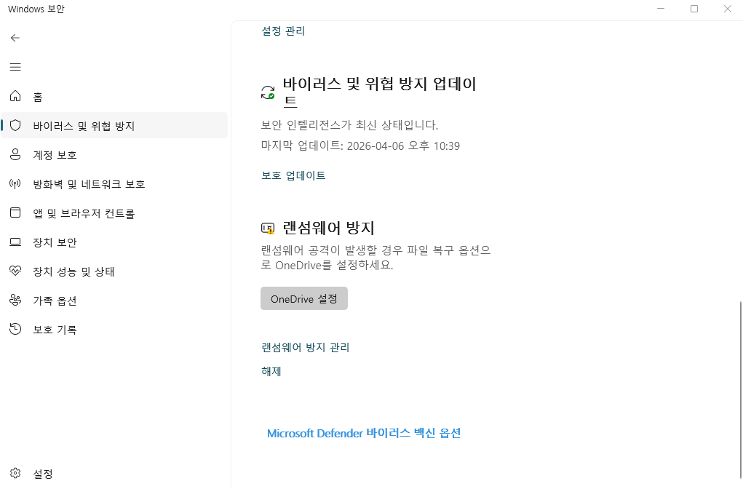This screenshot has height=489, width=743.
Task: Click the device health heart icon
Action: [15, 271]
